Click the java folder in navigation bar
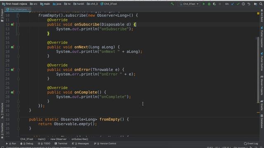This screenshot has height=148, width=264. click(57, 4)
